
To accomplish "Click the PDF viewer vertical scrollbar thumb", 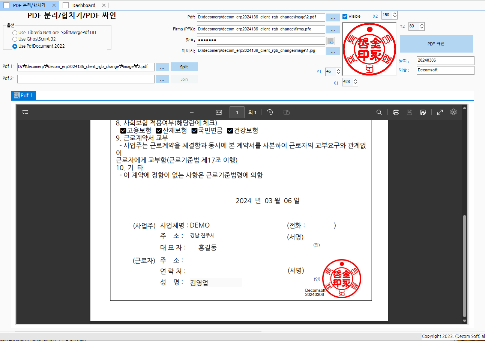I will click(x=465, y=266).
